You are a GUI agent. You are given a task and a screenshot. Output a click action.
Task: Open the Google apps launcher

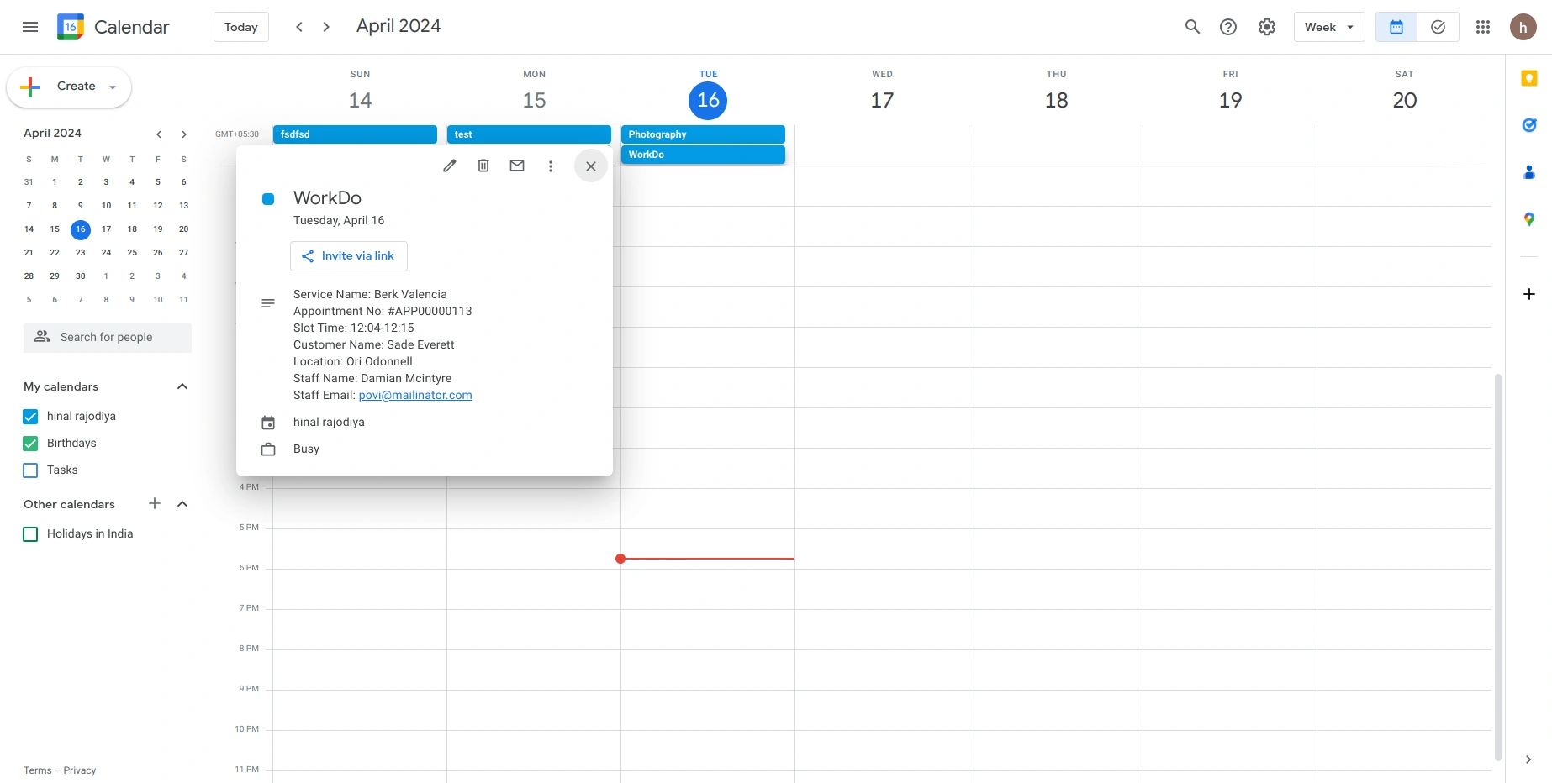pos(1482,26)
